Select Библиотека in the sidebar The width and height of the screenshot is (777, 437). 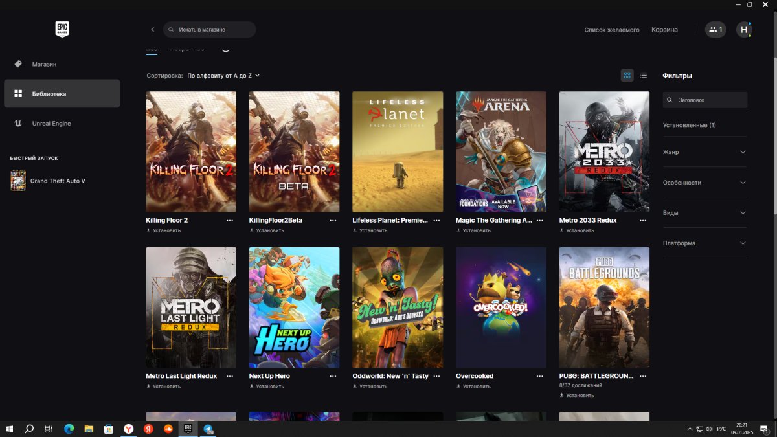(62, 94)
